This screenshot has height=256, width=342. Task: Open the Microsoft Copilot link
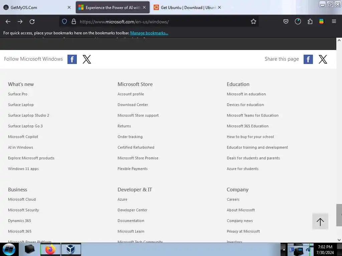tap(23, 137)
